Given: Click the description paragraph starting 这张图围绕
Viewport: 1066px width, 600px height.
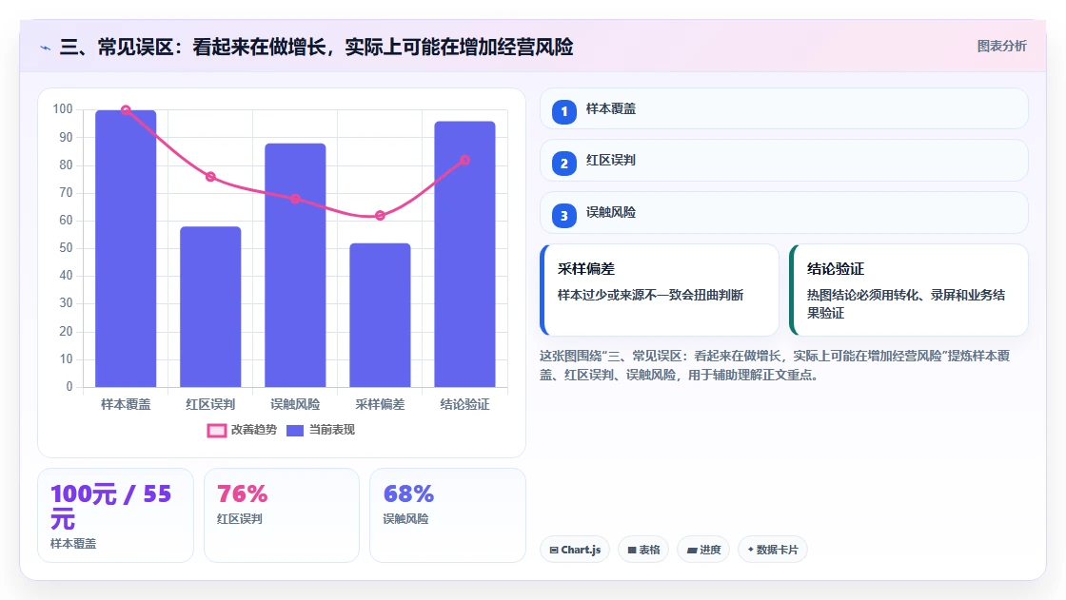Looking at the screenshot, I should point(775,365).
